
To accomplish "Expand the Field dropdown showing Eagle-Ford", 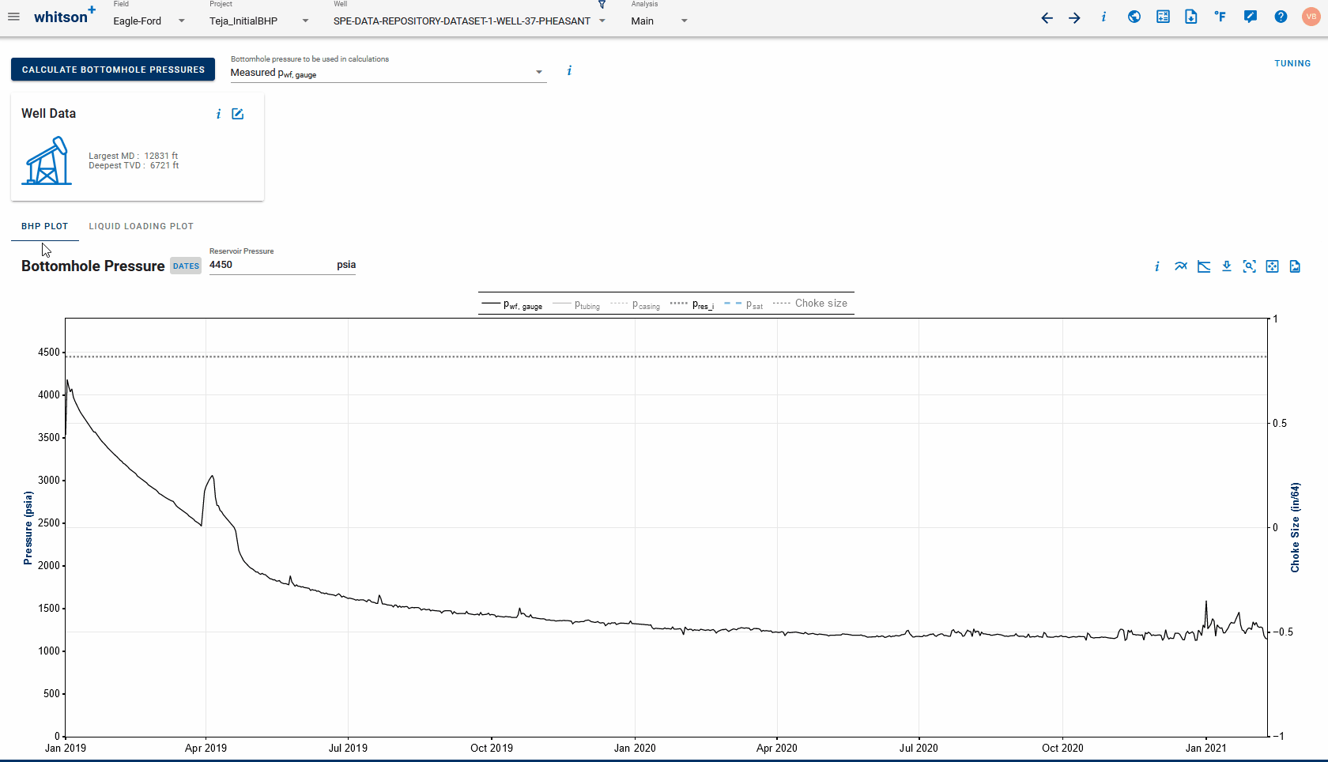I will pyautogui.click(x=149, y=21).
